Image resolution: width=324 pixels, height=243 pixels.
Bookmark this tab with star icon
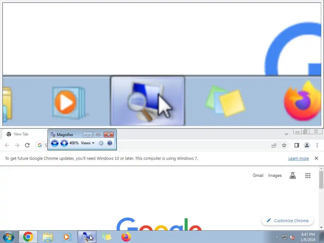pyautogui.click(x=284, y=145)
